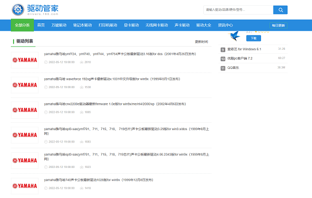Click the blue bird app icon

point(235,36)
